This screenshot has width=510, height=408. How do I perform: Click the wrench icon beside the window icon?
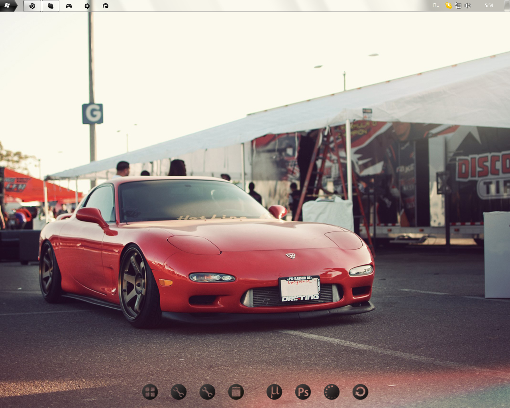pyautogui.click(x=207, y=392)
